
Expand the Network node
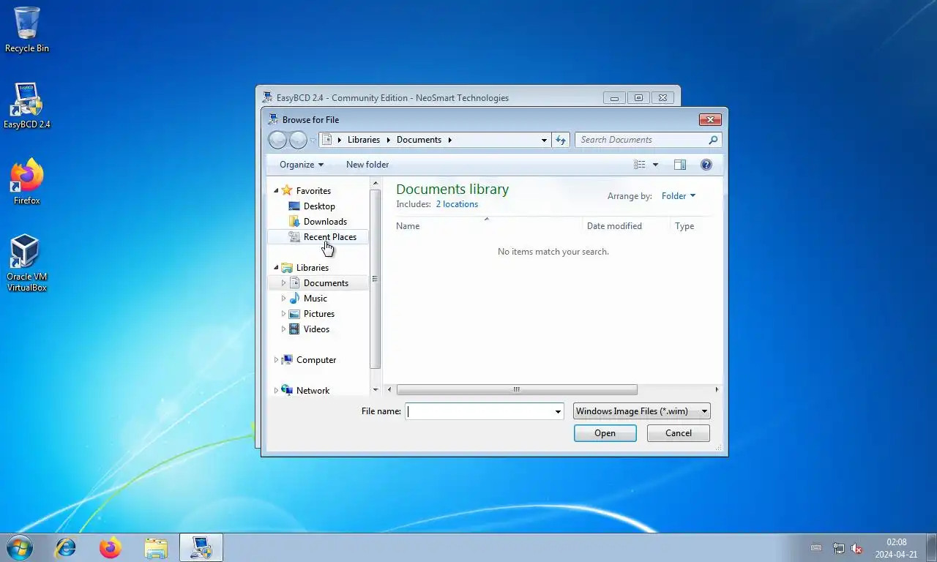pos(276,391)
